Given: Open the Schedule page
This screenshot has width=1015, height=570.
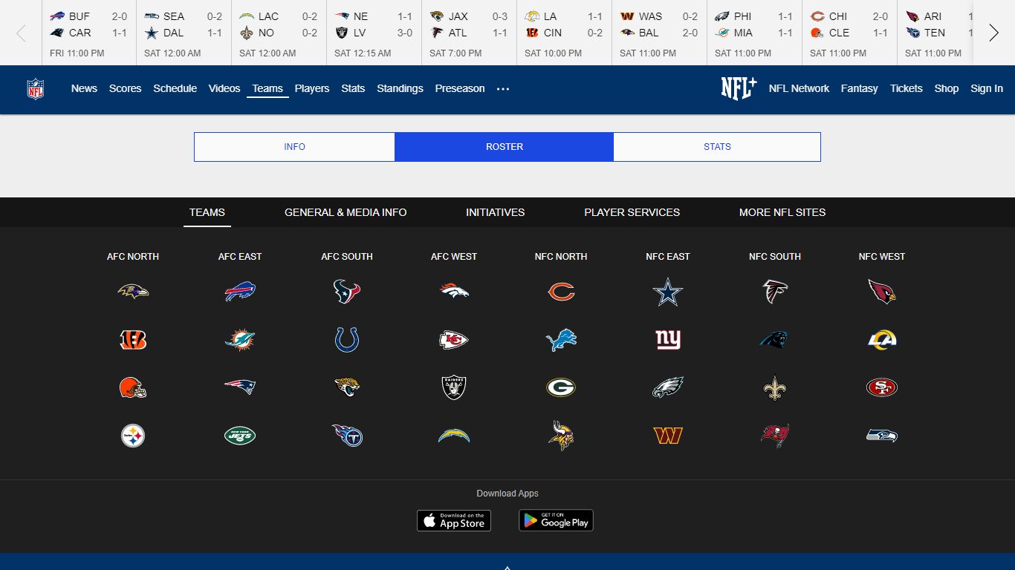Looking at the screenshot, I should point(175,88).
